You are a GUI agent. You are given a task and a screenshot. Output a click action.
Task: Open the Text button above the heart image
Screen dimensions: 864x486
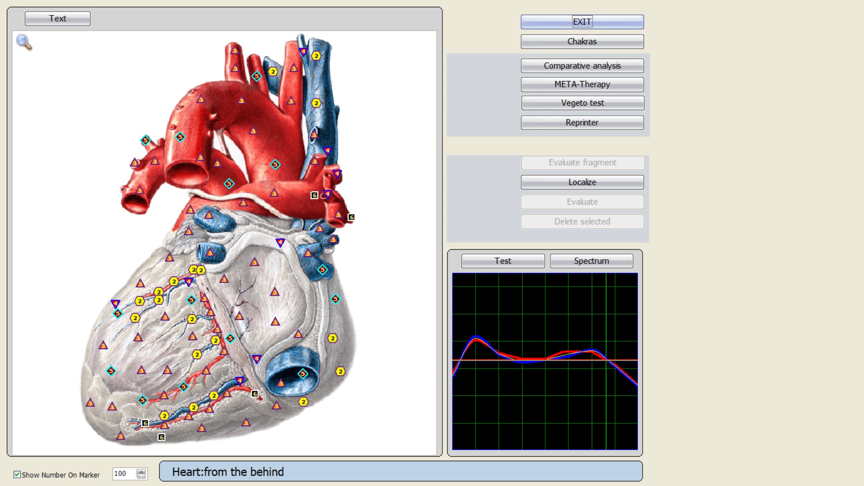coord(58,18)
